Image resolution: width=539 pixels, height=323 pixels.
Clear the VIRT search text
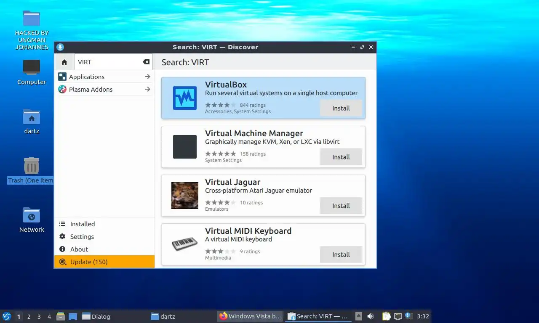146,62
